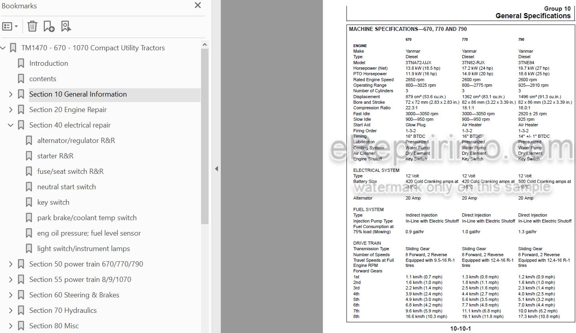Collapse the navigation pane with the left arrow
The height and width of the screenshot is (333, 576).
(216, 169)
